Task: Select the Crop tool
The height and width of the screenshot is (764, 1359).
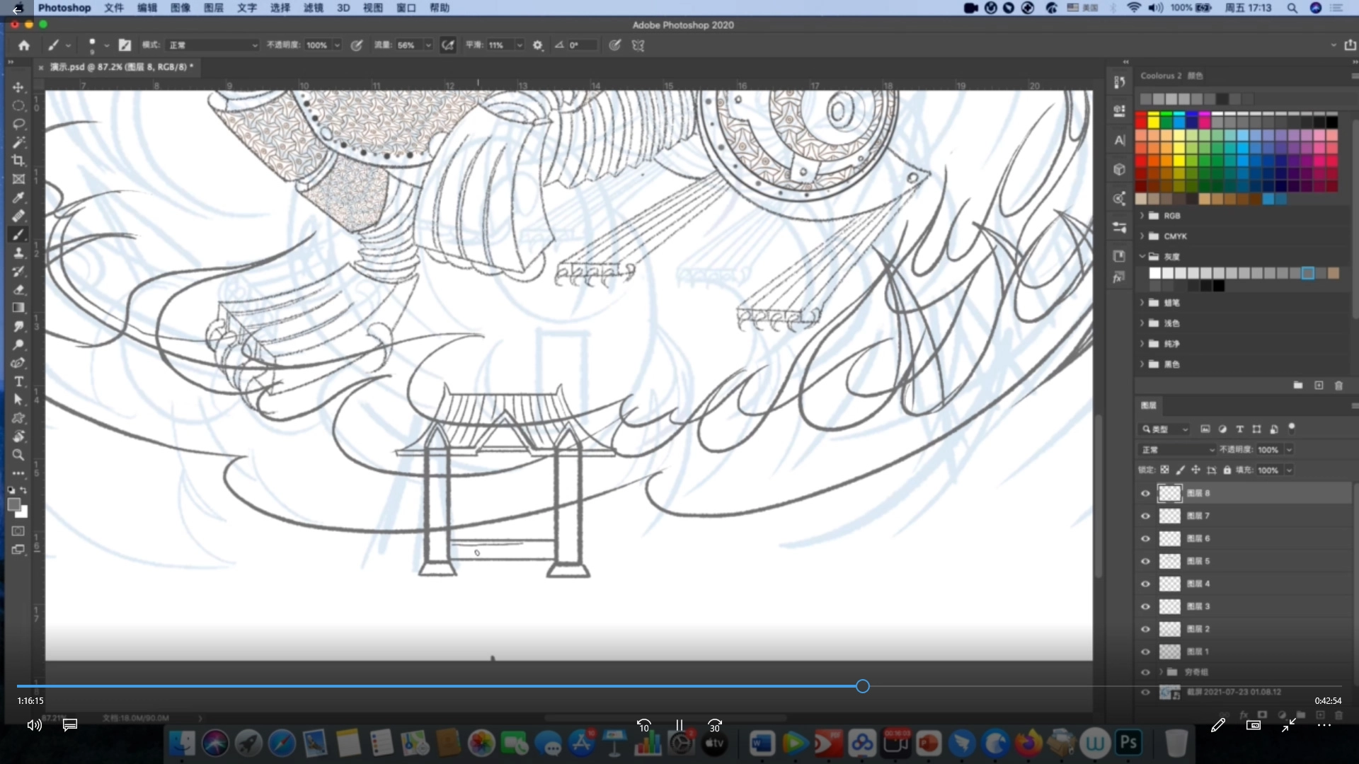Action: [x=18, y=161]
